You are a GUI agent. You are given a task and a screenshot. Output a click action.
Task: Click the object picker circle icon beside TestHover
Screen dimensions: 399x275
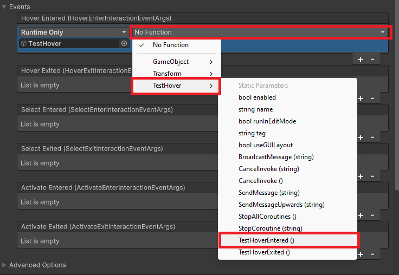pyautogui.click(x=124, y=44)
